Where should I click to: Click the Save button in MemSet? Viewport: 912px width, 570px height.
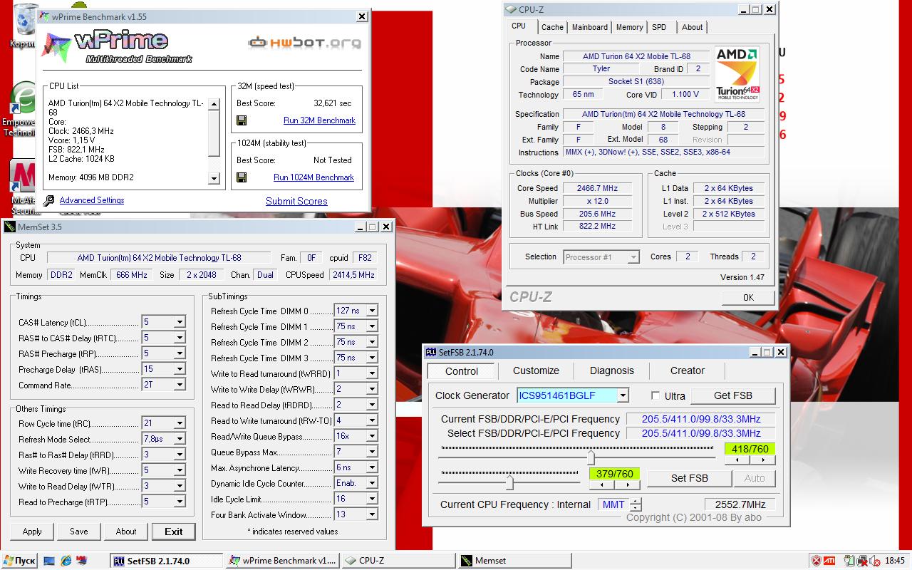[79, 532]
